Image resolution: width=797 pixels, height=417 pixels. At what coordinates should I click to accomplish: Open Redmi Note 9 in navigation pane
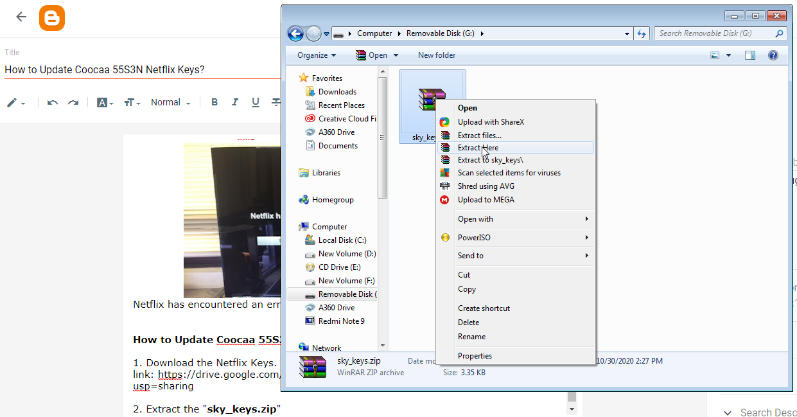(x=335, y=321)
